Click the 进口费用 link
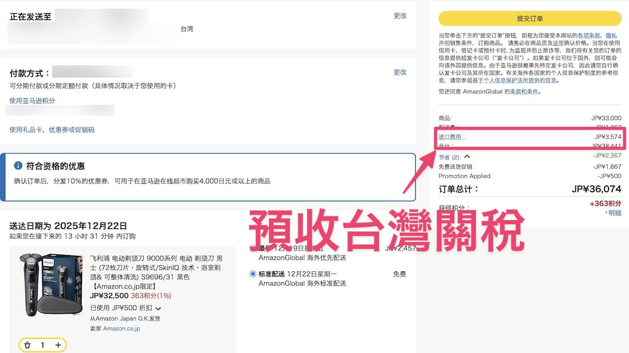 [x=452, y=137]
